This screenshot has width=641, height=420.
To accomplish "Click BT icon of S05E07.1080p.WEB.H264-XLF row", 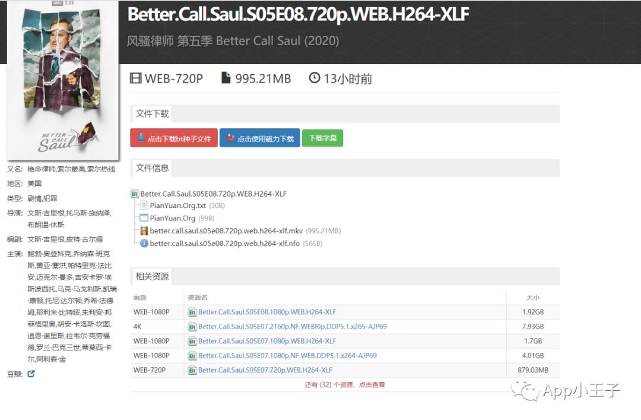I will tap(192, 342).
